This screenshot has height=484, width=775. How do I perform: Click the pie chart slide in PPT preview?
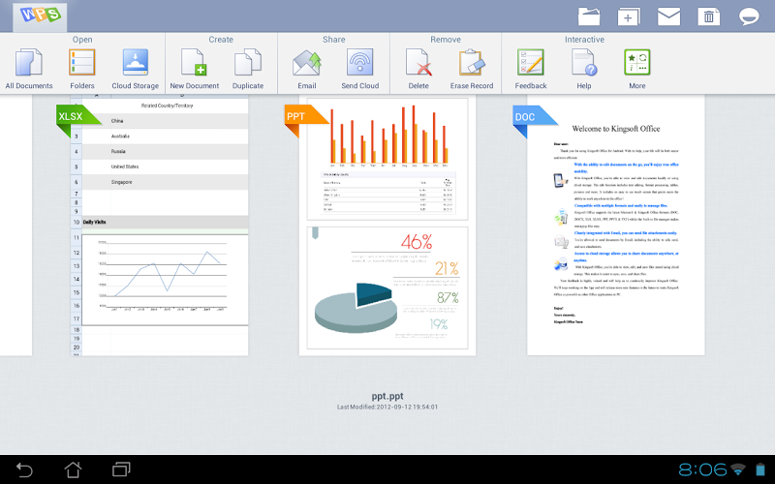(387, 287)
